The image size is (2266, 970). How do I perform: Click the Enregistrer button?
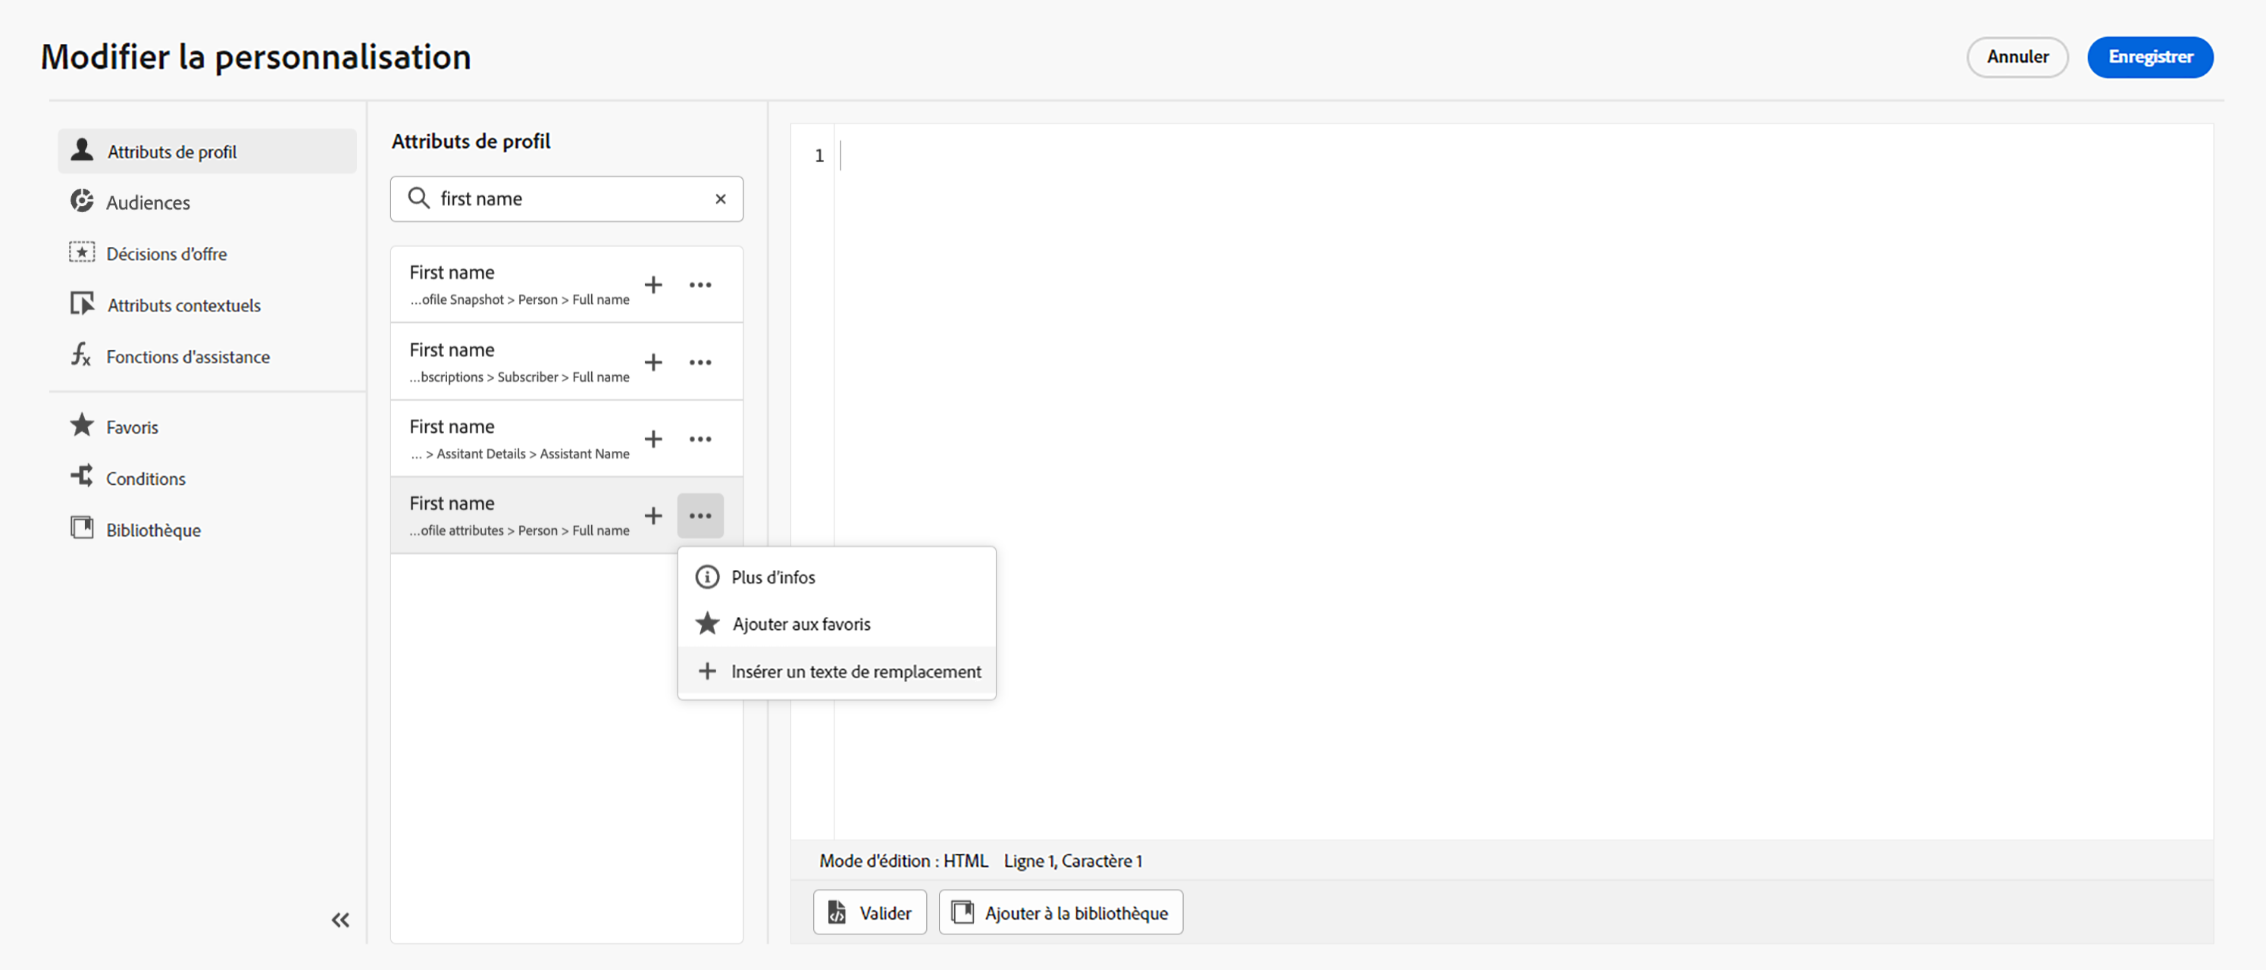point(2149,57)
